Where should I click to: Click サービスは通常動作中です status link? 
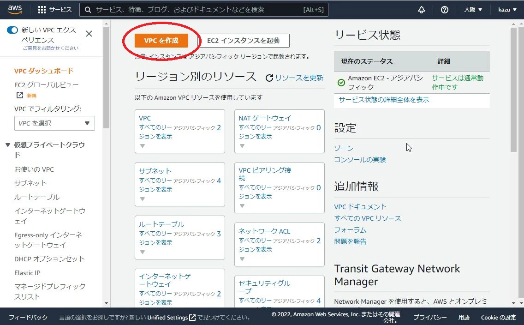click(x=458, y=83)
